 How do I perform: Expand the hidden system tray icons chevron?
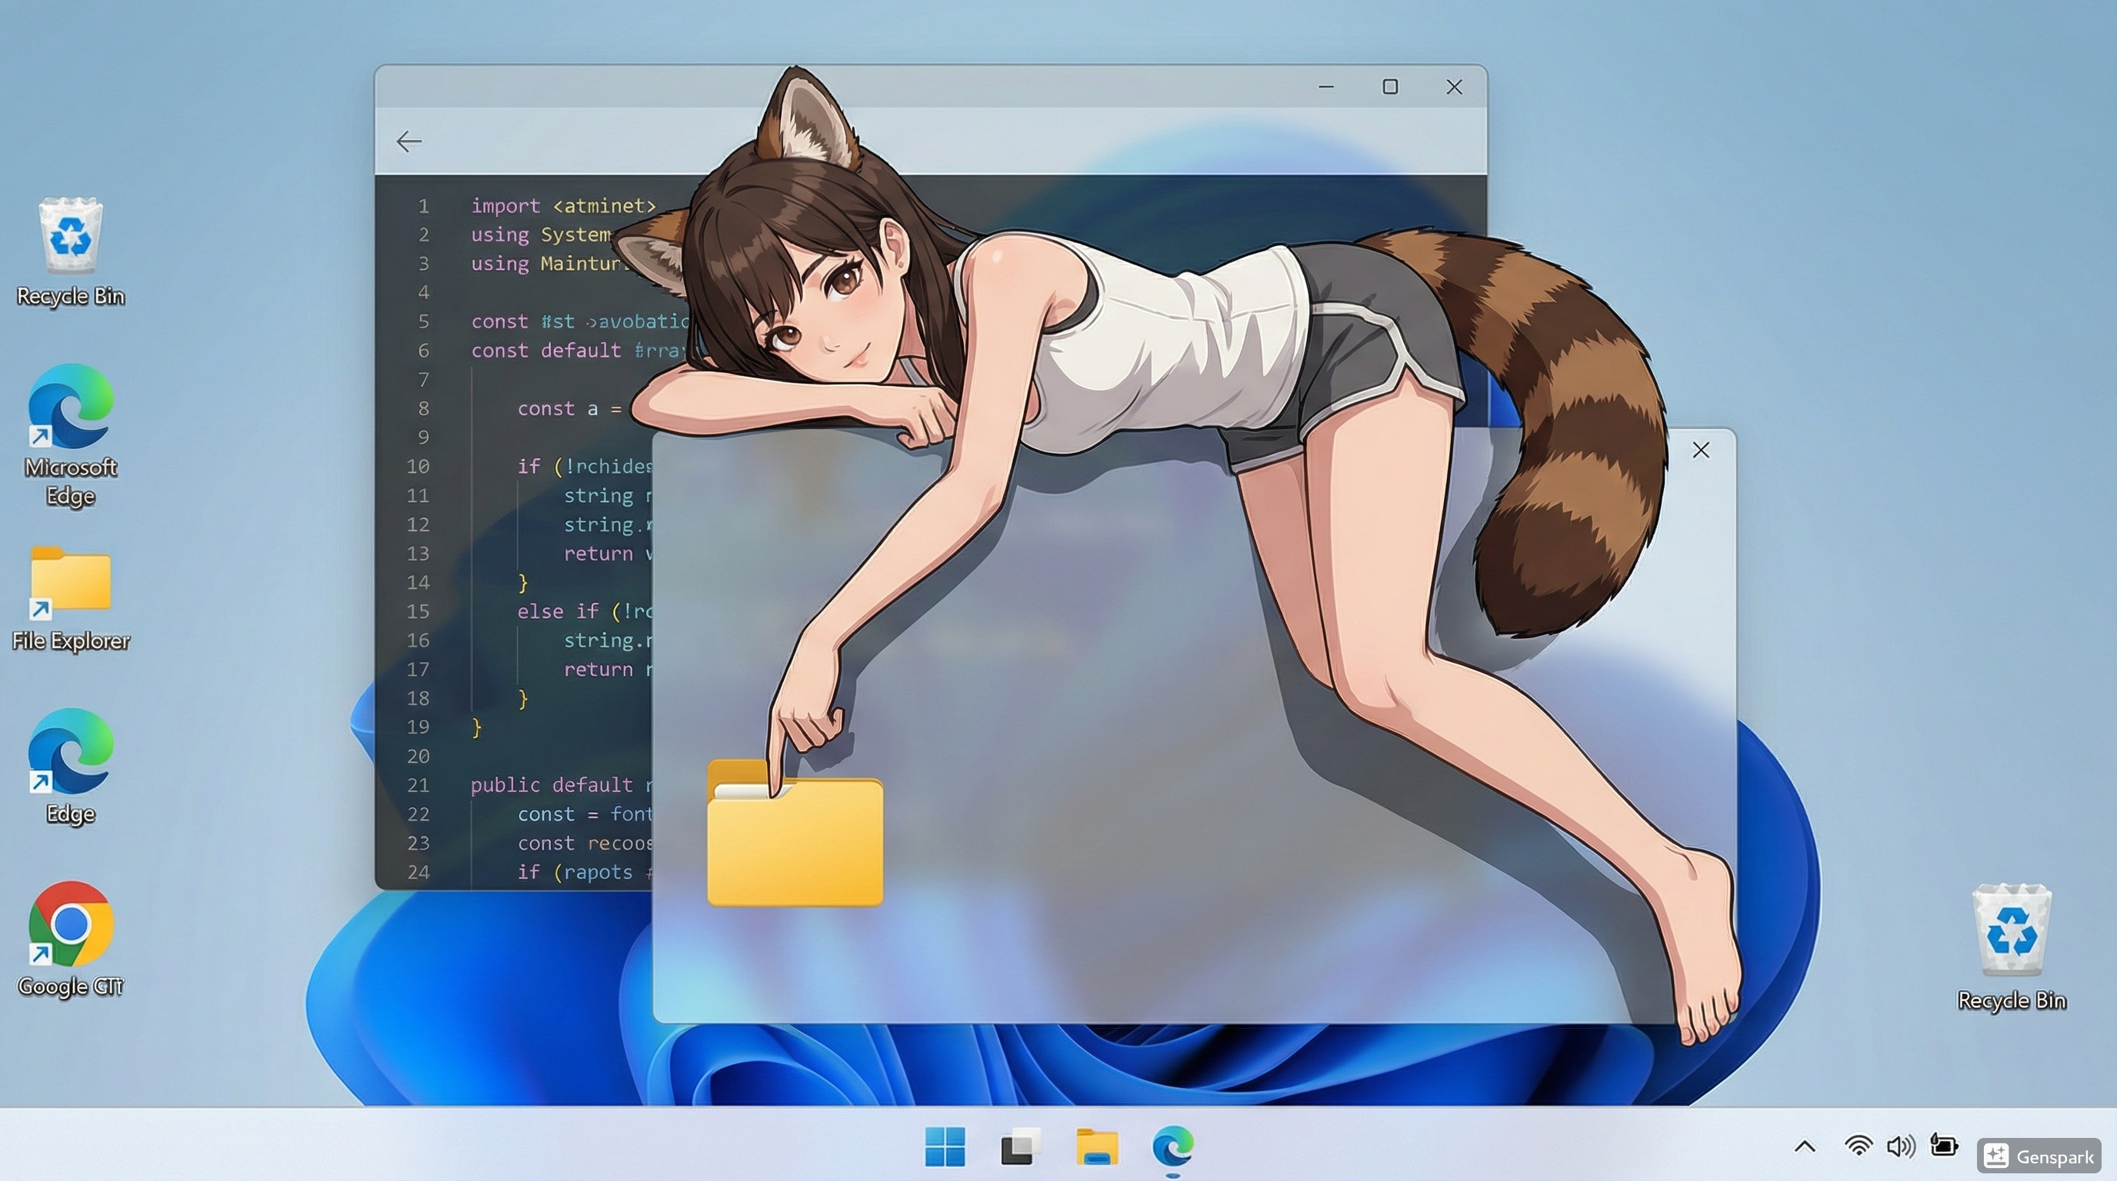tap(1805, 1146)
